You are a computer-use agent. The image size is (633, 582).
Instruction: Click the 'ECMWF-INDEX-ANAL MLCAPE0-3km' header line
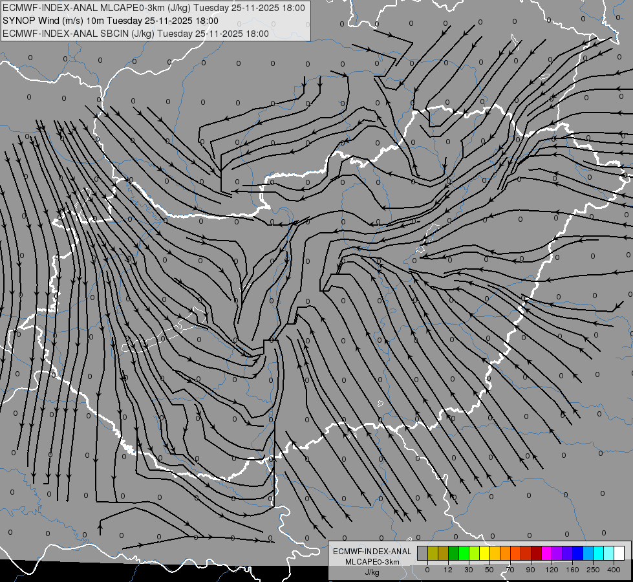point(154,8)
